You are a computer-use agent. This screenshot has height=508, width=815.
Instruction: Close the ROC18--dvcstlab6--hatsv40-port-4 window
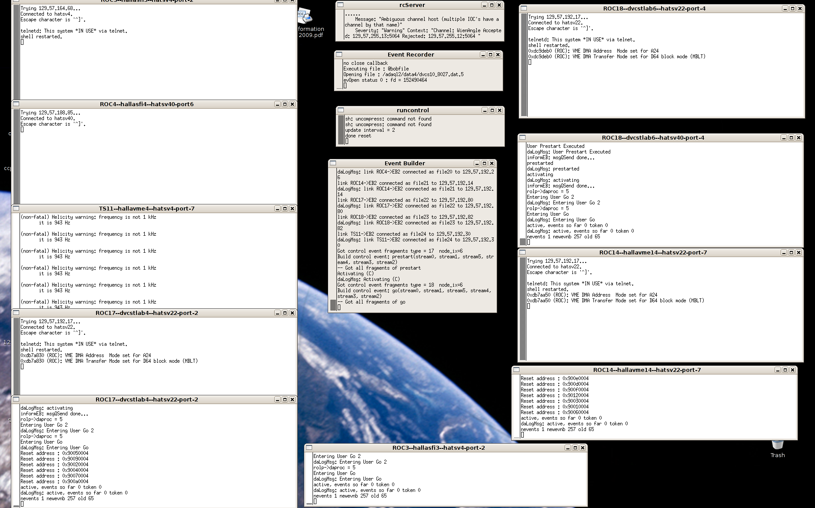click(798, 138)
